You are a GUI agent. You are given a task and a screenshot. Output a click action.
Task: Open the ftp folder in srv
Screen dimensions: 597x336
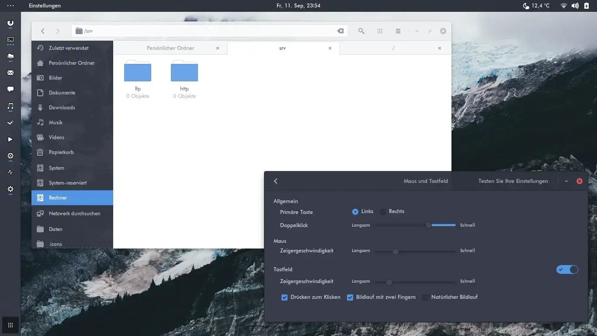[x=138, y=71]
